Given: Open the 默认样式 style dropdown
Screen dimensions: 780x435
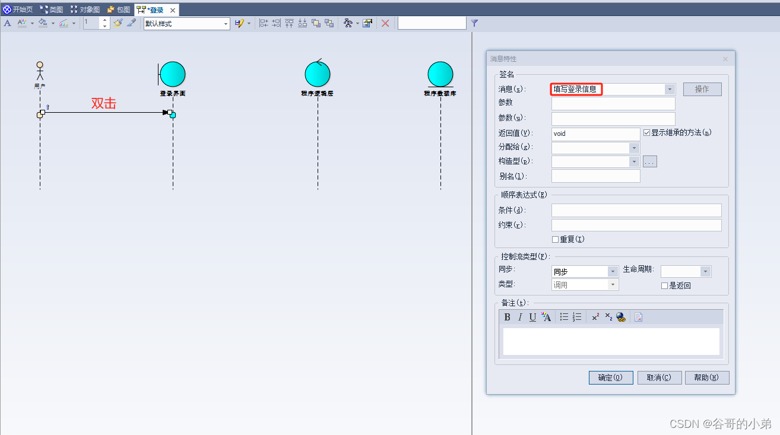Looking at the screenshot, I should click(x=226, y=24).
